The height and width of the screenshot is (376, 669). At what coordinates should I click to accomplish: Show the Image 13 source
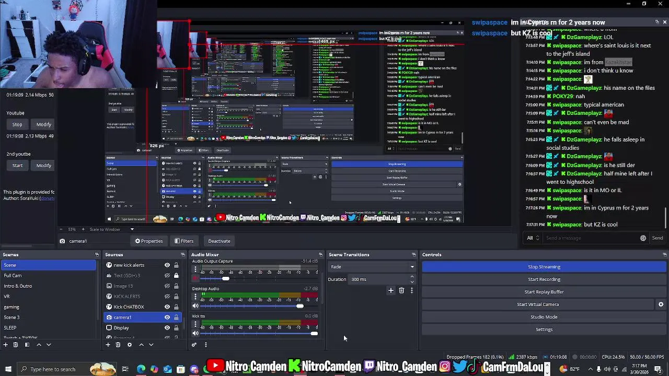click(x=167, y=286)
